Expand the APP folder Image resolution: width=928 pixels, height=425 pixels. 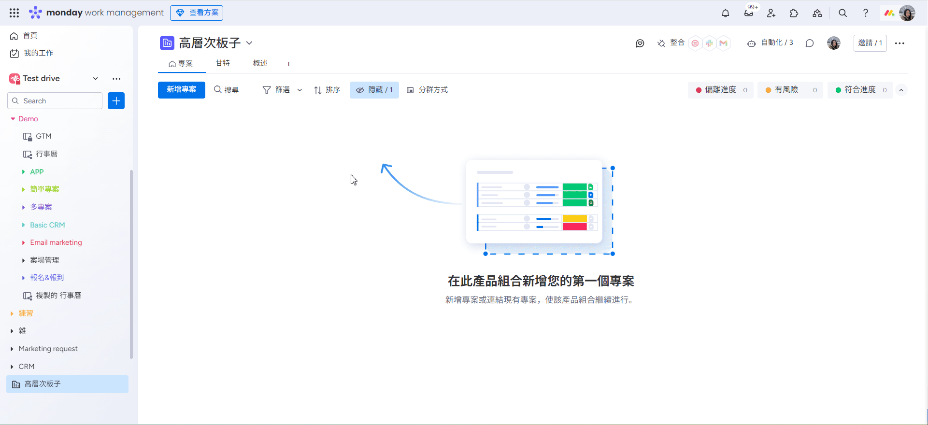[23, 172]
